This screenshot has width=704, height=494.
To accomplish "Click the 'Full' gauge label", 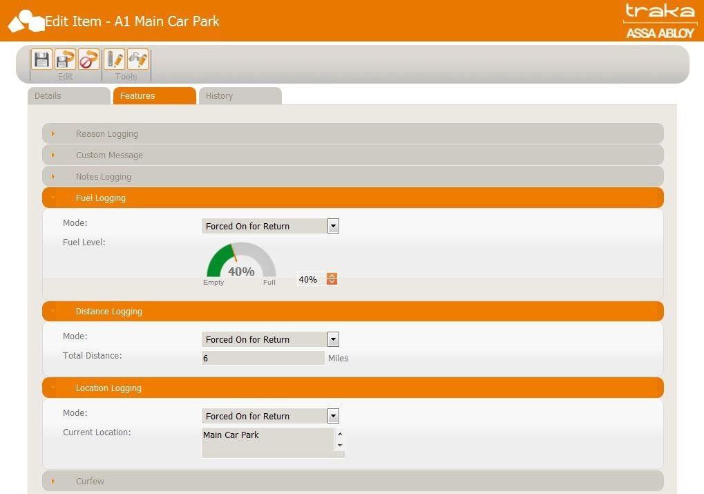I will point(269,283).
